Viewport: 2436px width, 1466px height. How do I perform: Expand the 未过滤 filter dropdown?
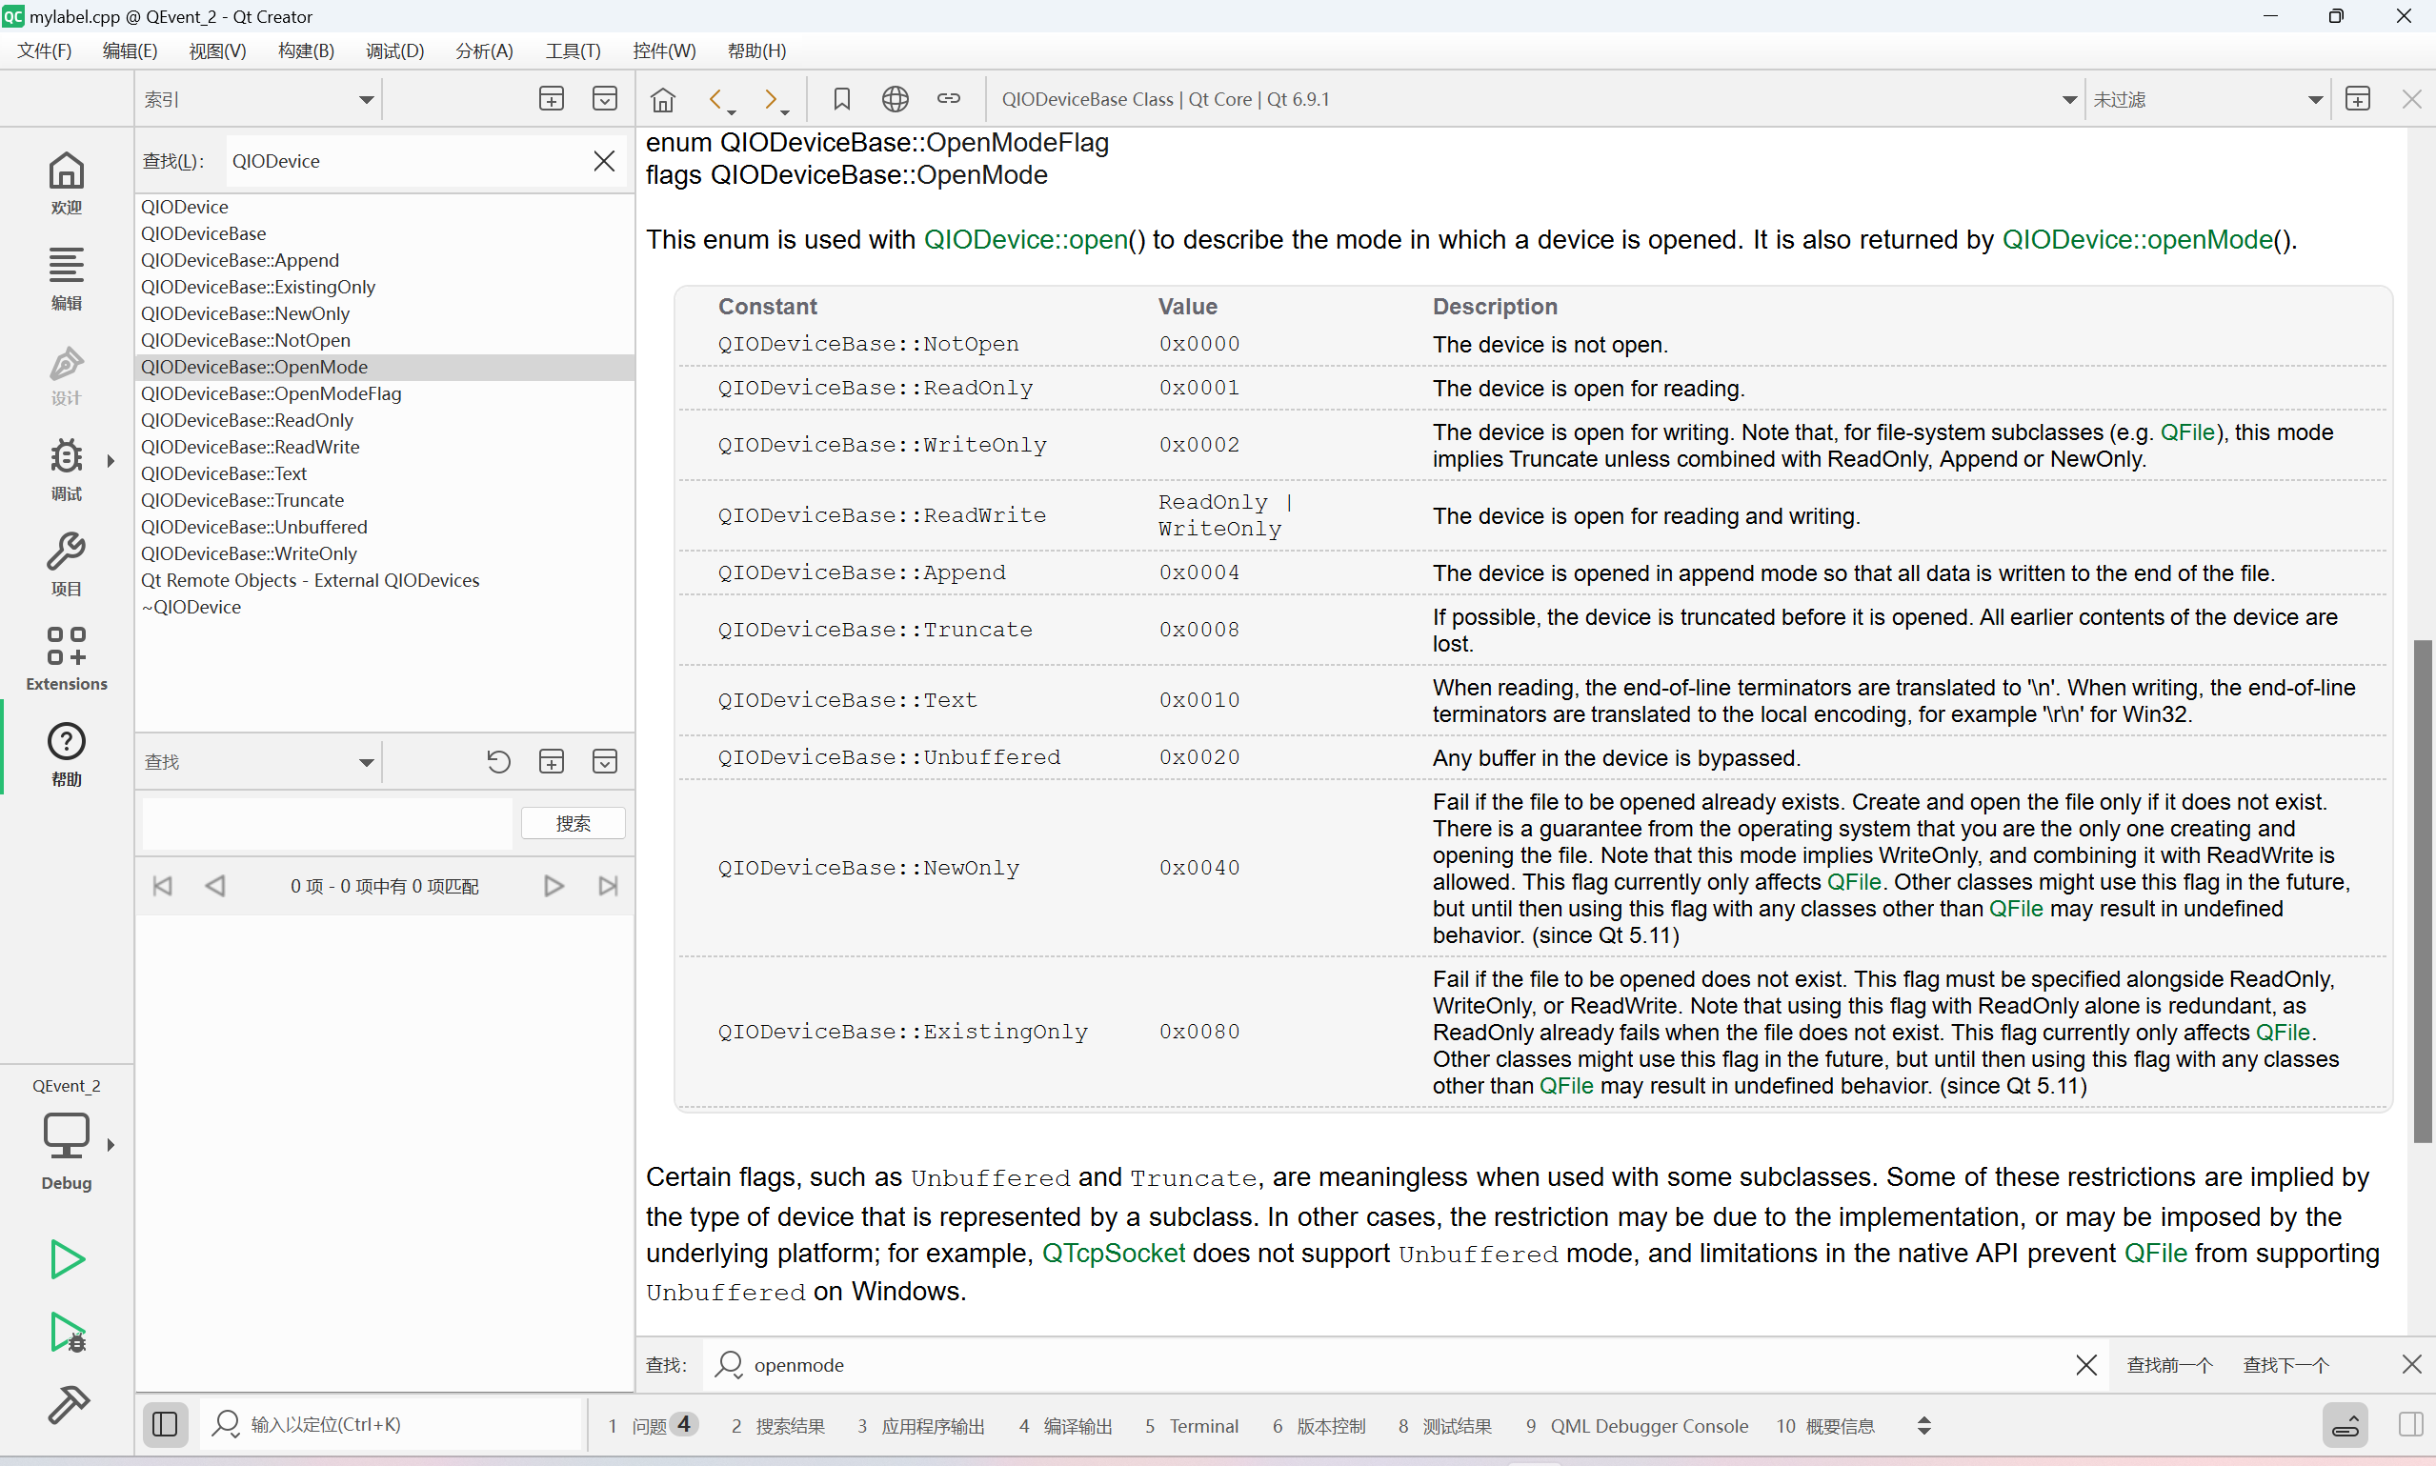2206,99
